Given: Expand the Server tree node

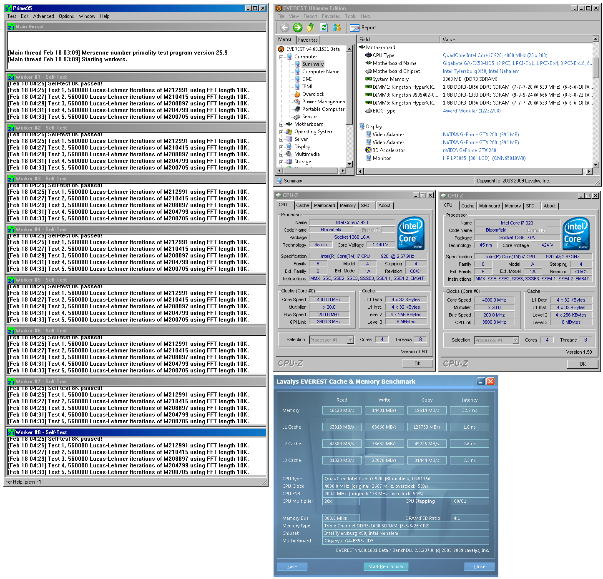Looking at the screenshot, I should tap(281, 140).
